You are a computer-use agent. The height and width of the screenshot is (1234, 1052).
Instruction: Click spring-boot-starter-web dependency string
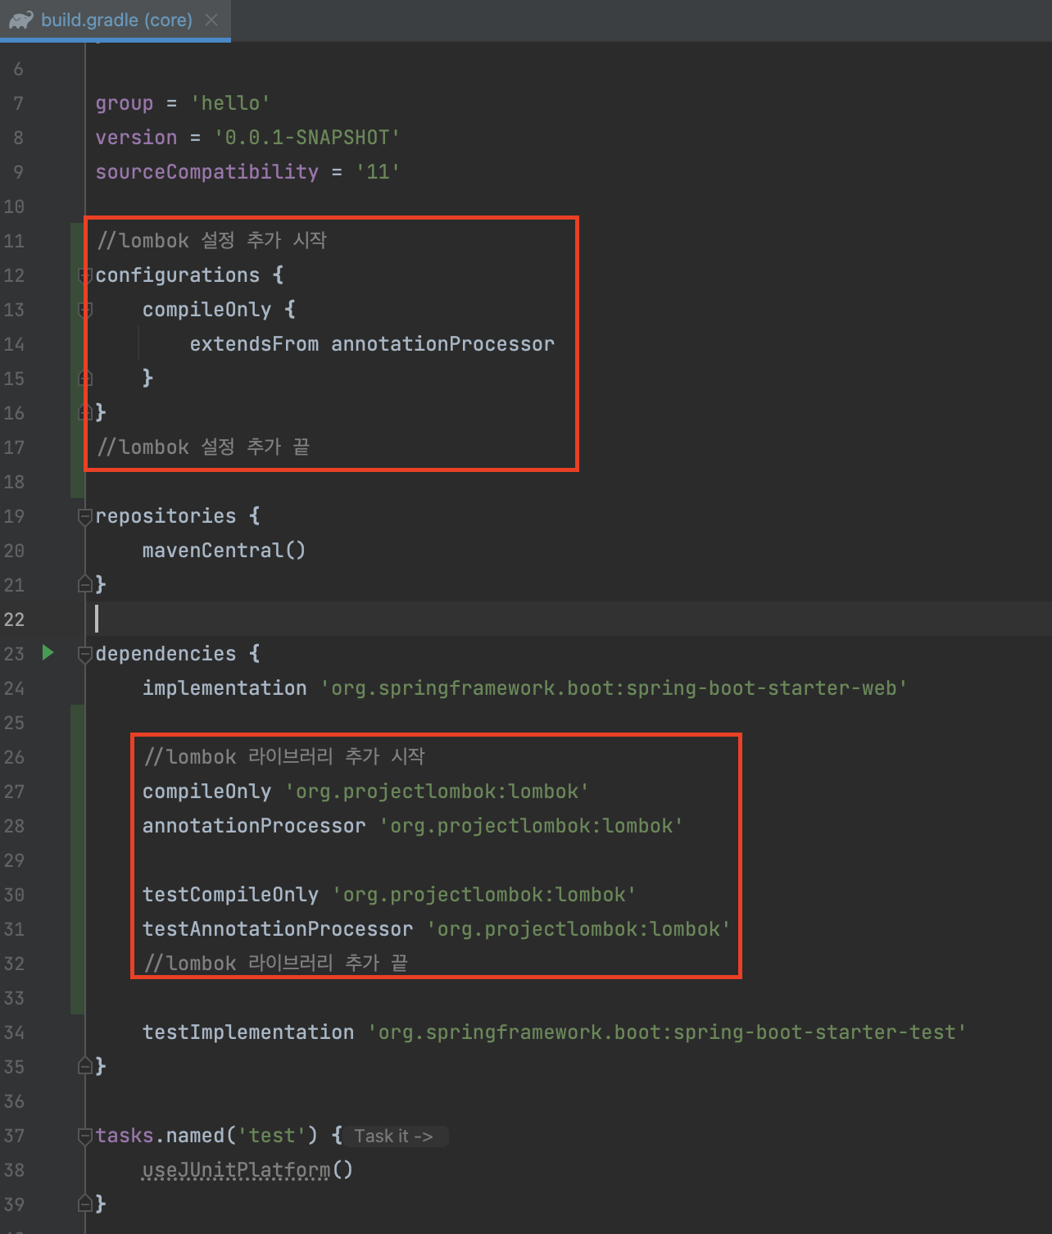(614, 688)
